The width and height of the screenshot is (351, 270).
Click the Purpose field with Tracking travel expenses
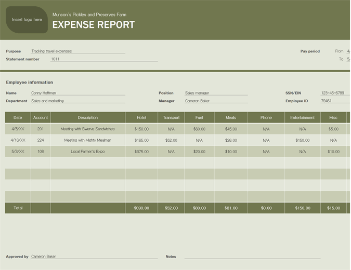[77, 51]
